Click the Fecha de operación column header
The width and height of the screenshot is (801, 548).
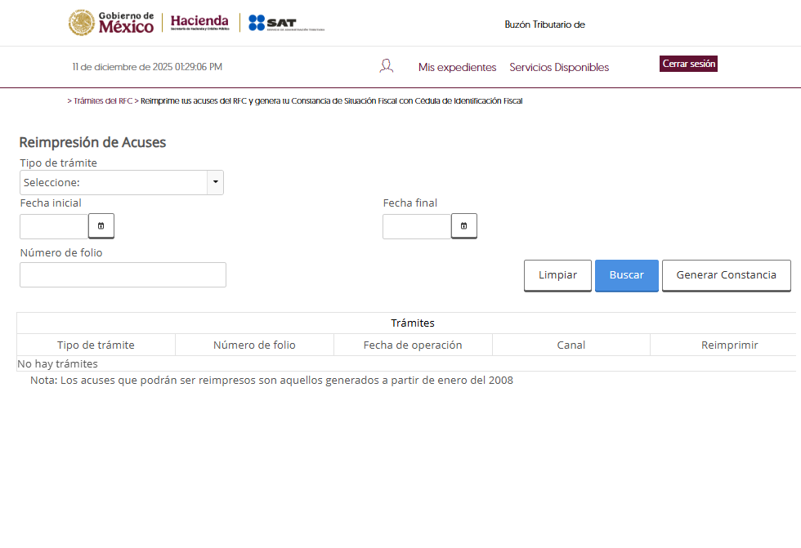pos(413,345)
